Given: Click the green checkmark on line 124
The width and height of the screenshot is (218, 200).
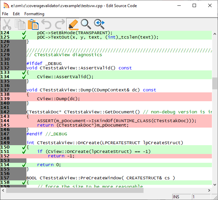Looking at the screenshot, I should pos(24,33).
